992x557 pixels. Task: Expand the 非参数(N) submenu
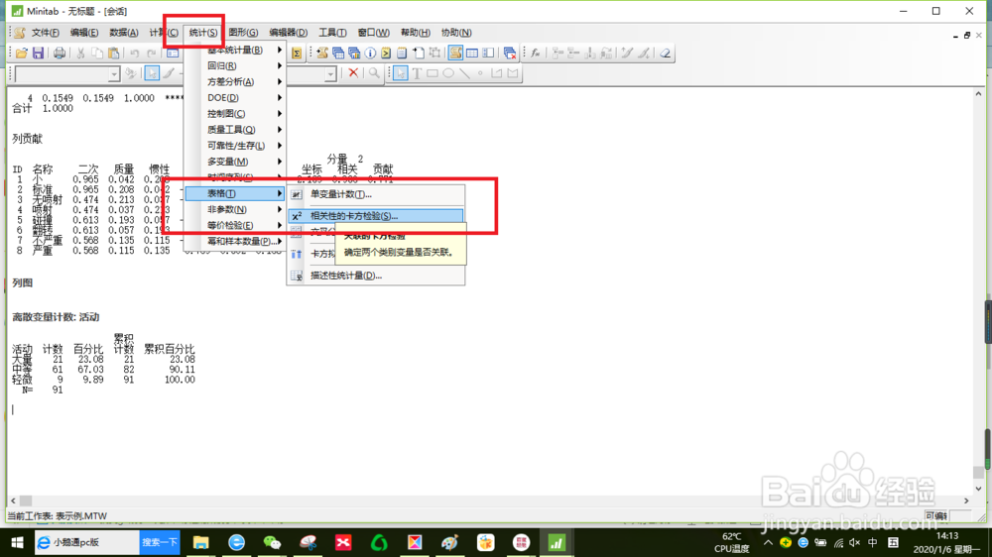pyautogui.click(x=235, y=209)
